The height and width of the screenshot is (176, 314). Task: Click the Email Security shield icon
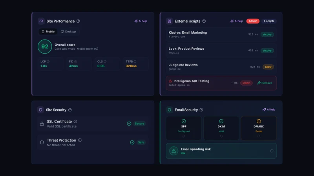coord(170,110)
